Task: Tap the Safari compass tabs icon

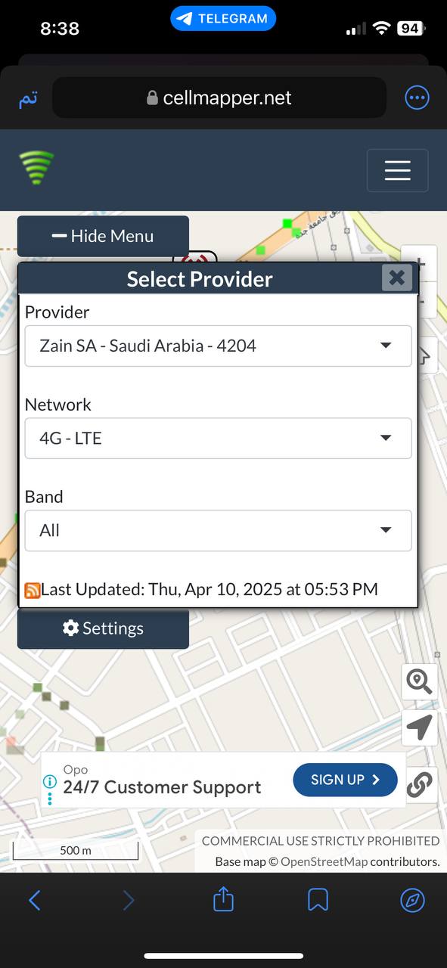Action: point(412,900)
